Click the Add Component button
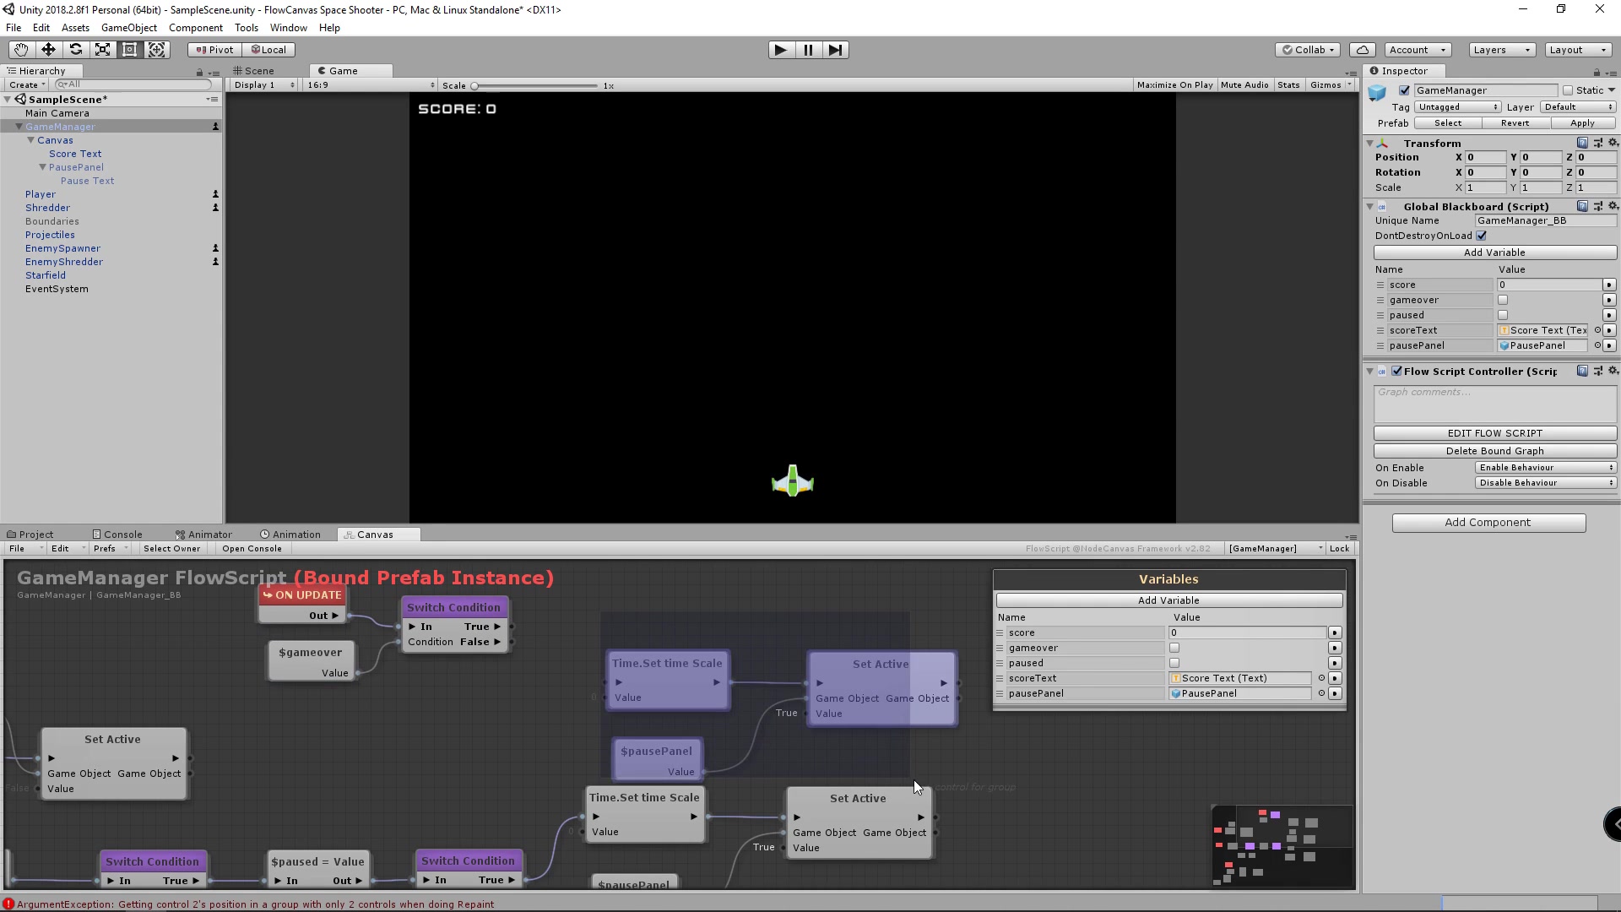1621x912 pixels. click(1488, 523)
